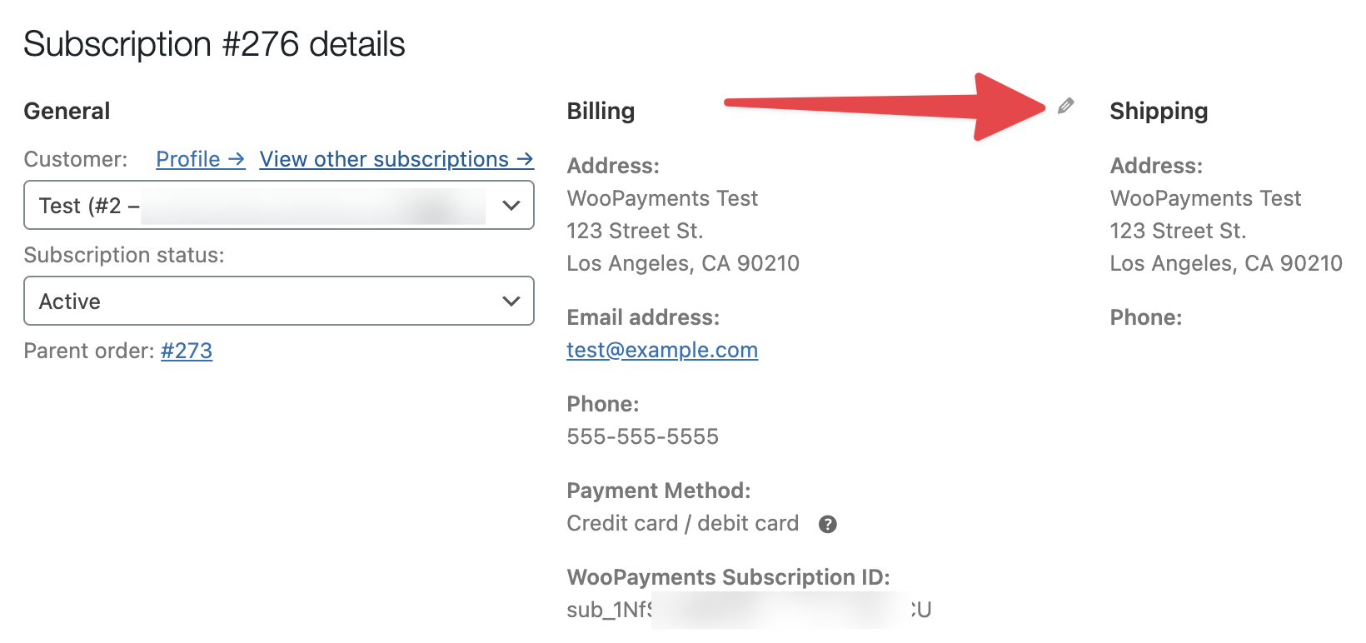Screen dimensions: 1366x643
Task: Open parent order #273
Action: pos(187,351)
